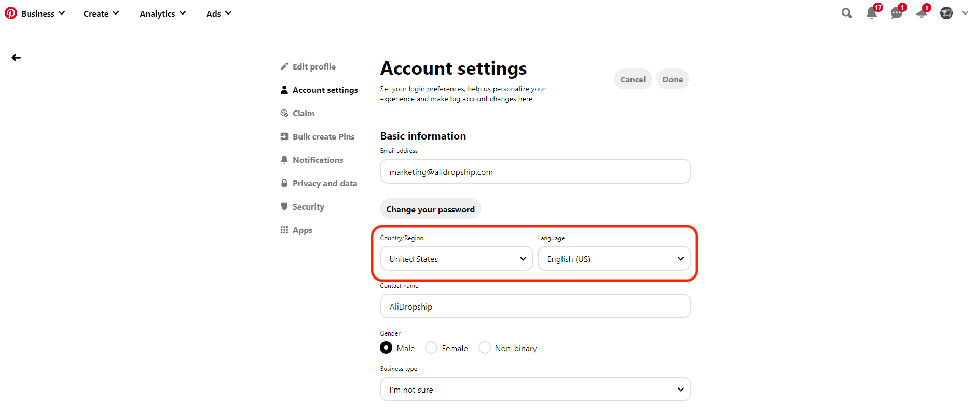974x417 pixels.
Task: Click the Email address input field
Action: click(535, 172)
